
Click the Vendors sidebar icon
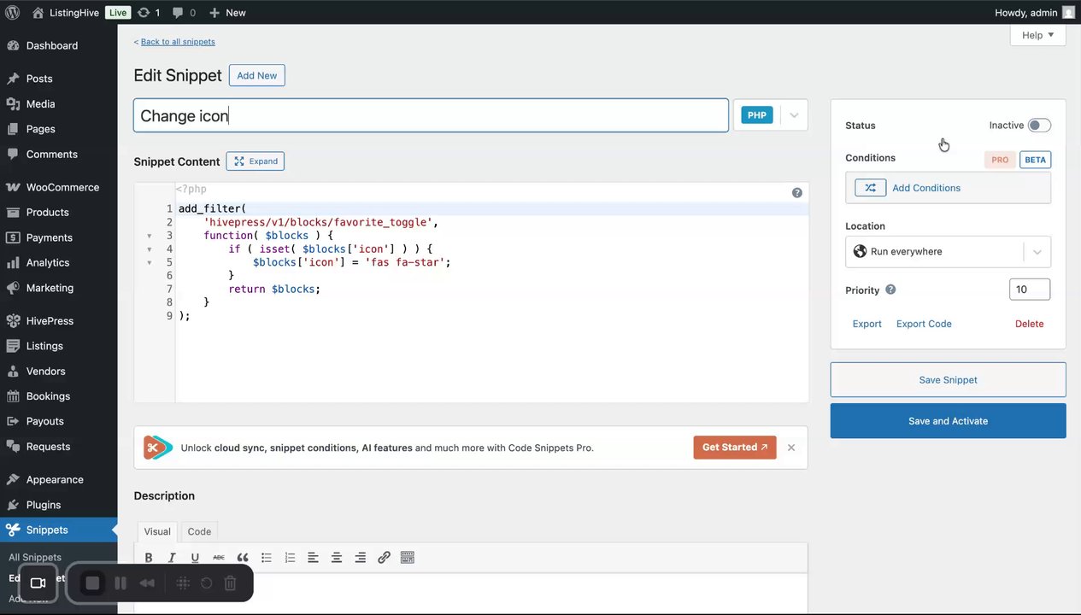(13, 371)
